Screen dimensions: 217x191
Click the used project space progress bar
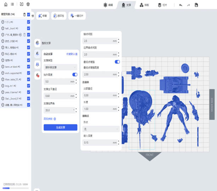point(16,188)
